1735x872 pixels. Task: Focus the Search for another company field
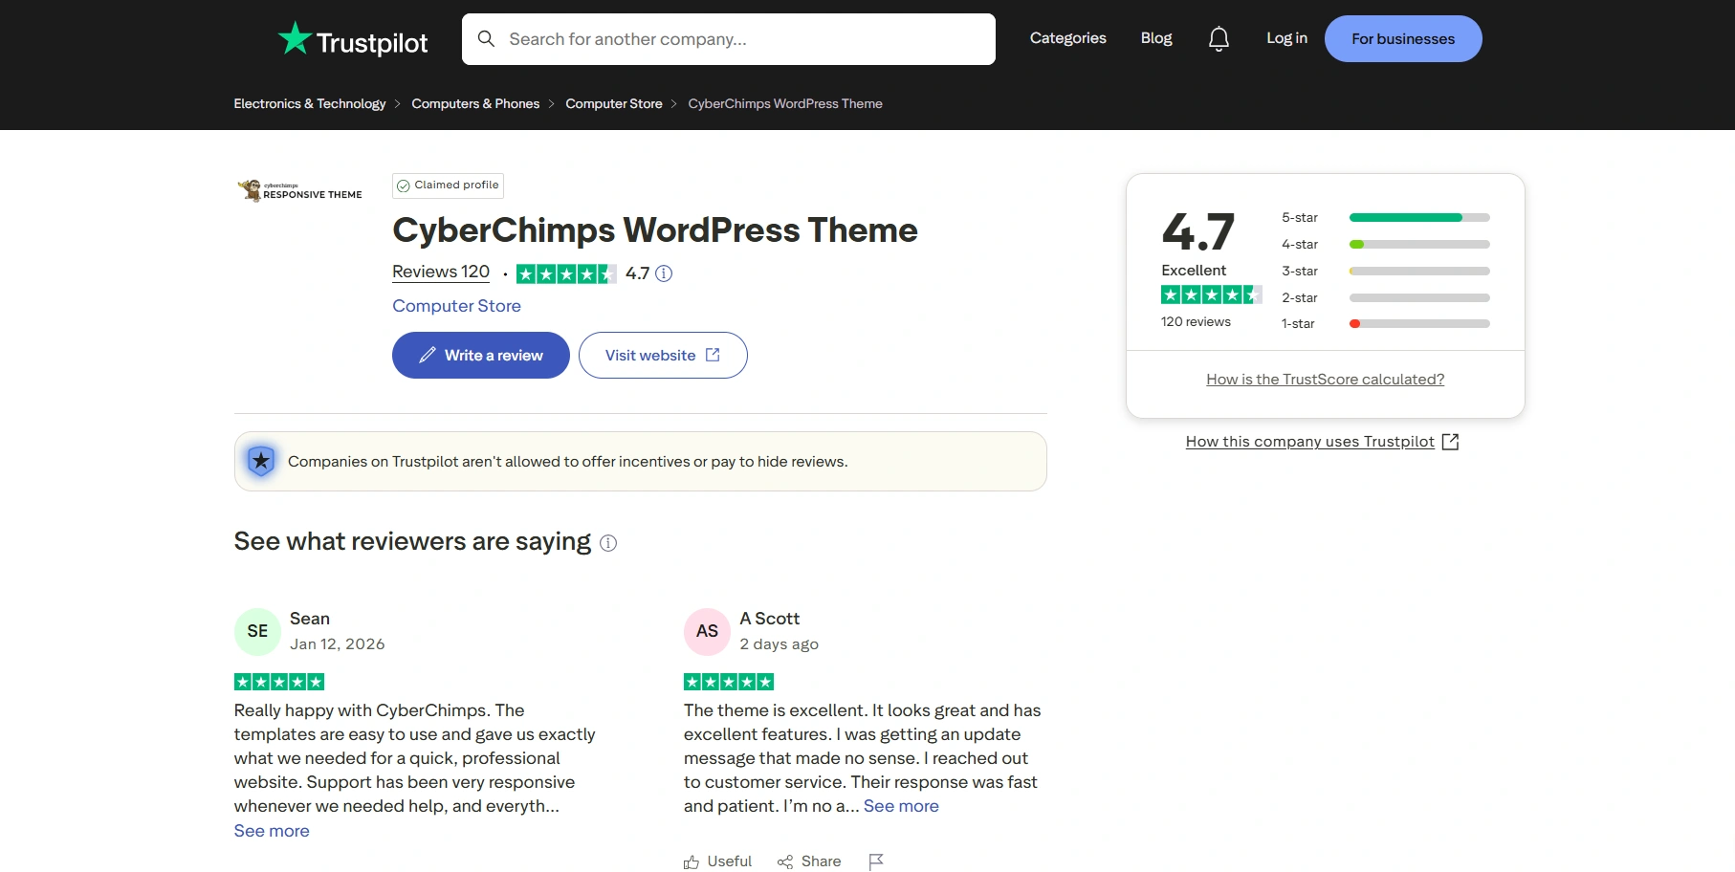click(x=729, y=39)
